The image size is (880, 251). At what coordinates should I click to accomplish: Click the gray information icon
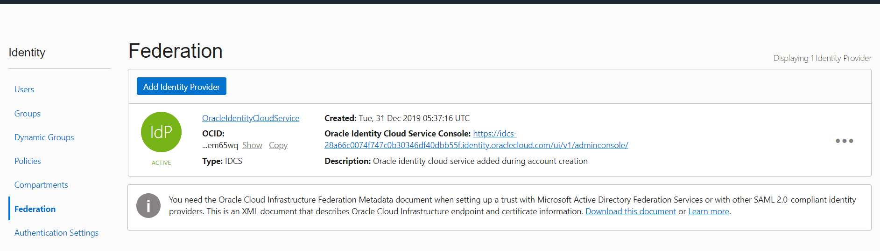pos(148,205)
